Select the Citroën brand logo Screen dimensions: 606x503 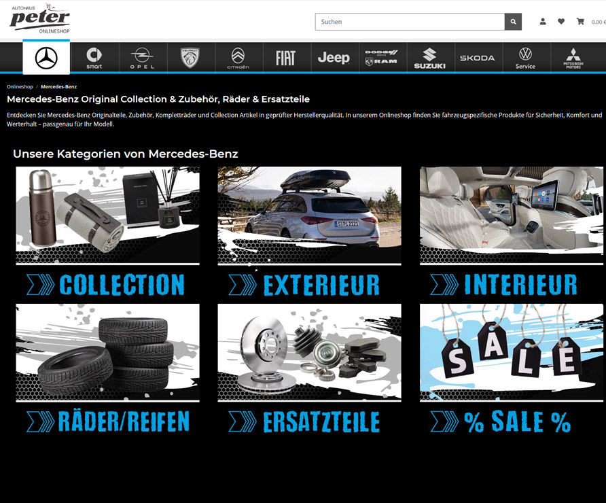point(238,58)
